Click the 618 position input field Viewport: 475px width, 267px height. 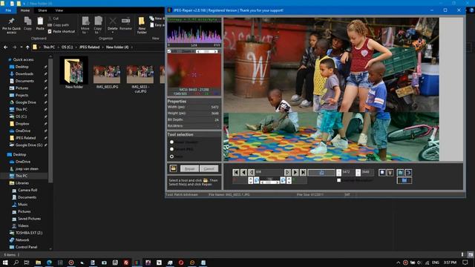pyautogui.click(x=269, y=172)
